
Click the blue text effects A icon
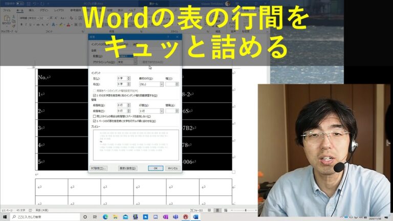click(53, 25)
